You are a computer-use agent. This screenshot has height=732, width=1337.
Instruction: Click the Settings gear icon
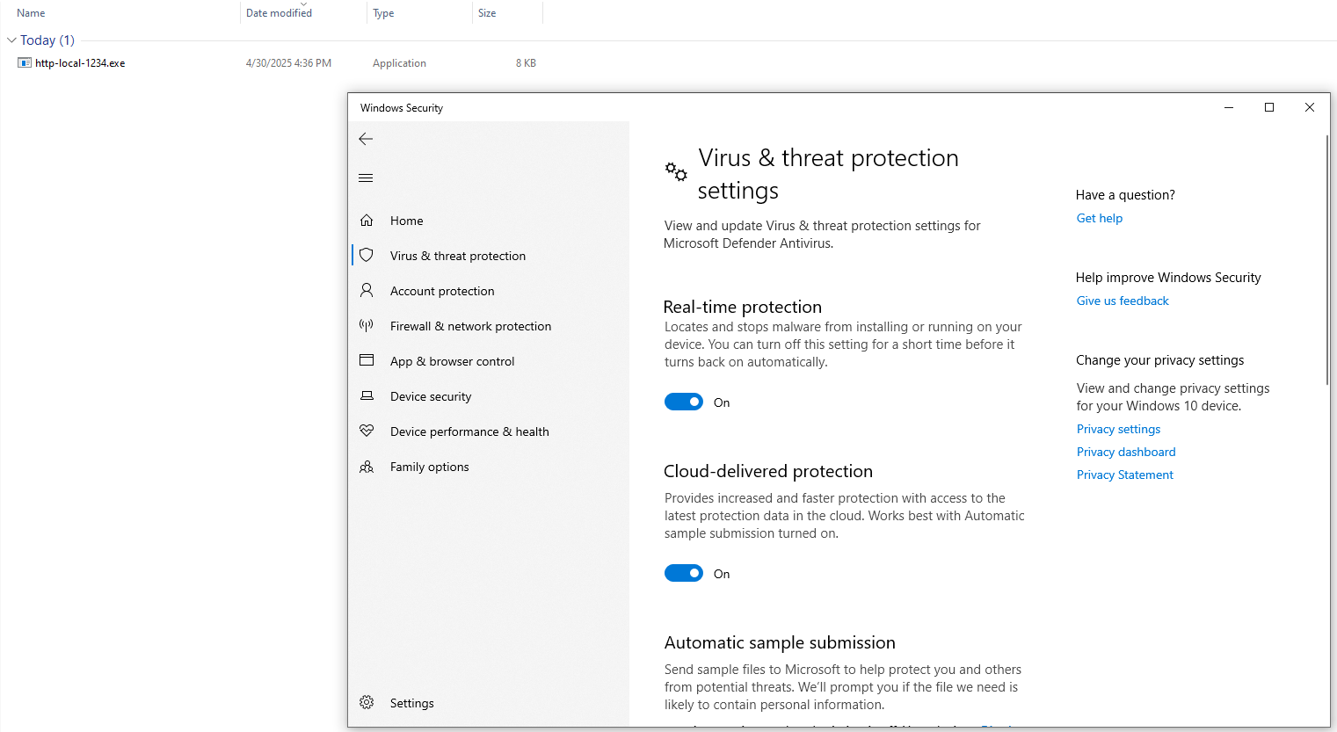click(367, 702)
